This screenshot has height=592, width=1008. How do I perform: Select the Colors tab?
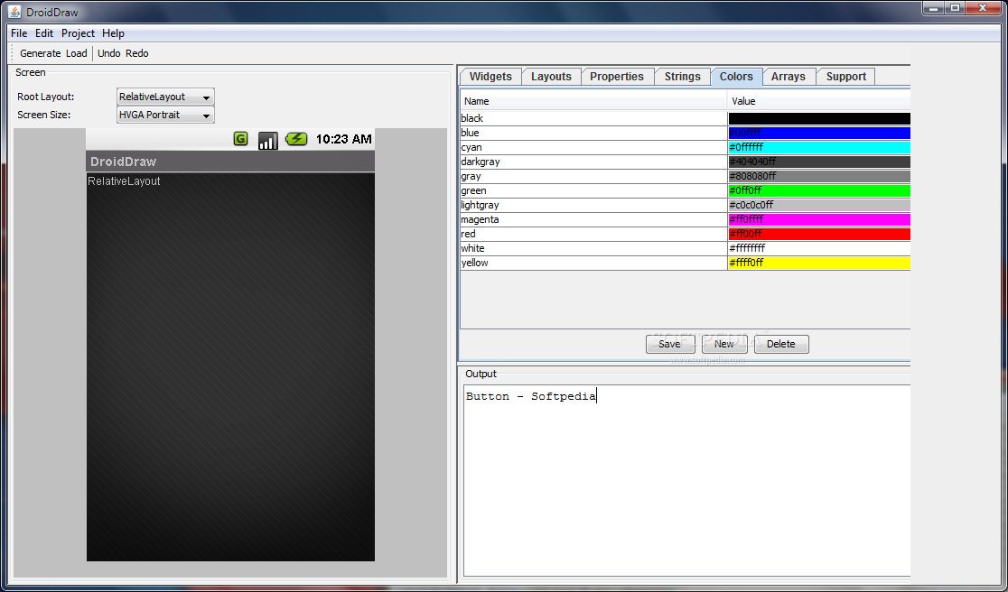pyautogui.click(x=736, y=77)
